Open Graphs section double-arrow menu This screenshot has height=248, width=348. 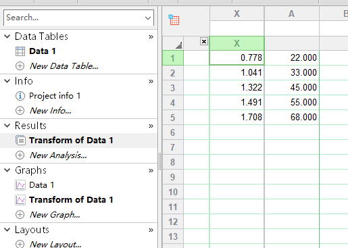[x=151, y=170]
